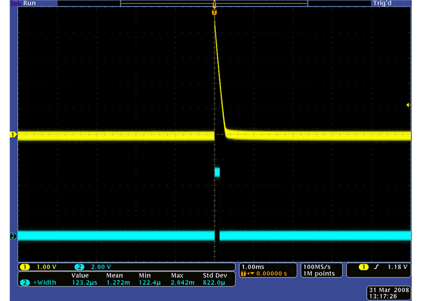Click the trigger source channel 1 badge
Viewport: 422px width, 301px height.
click(x=364, y=267)
